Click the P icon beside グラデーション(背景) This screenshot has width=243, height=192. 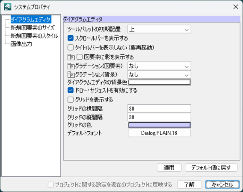pyautogui.click(x=71, y=74)
